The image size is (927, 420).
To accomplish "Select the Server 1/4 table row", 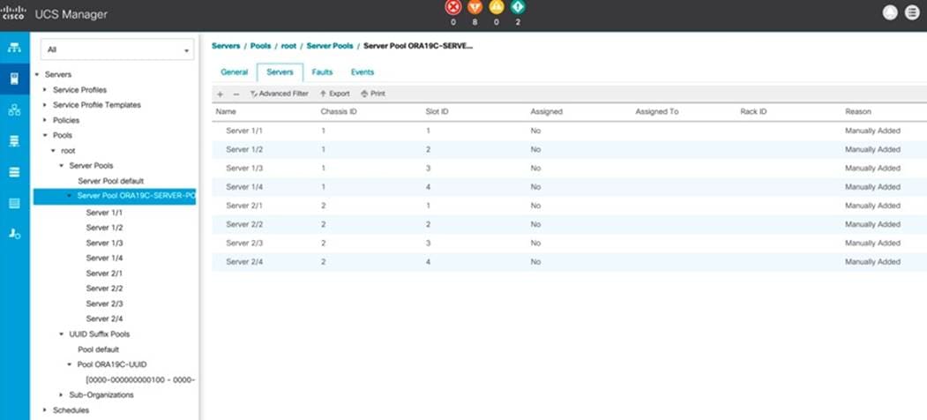I will click(569, 187).
